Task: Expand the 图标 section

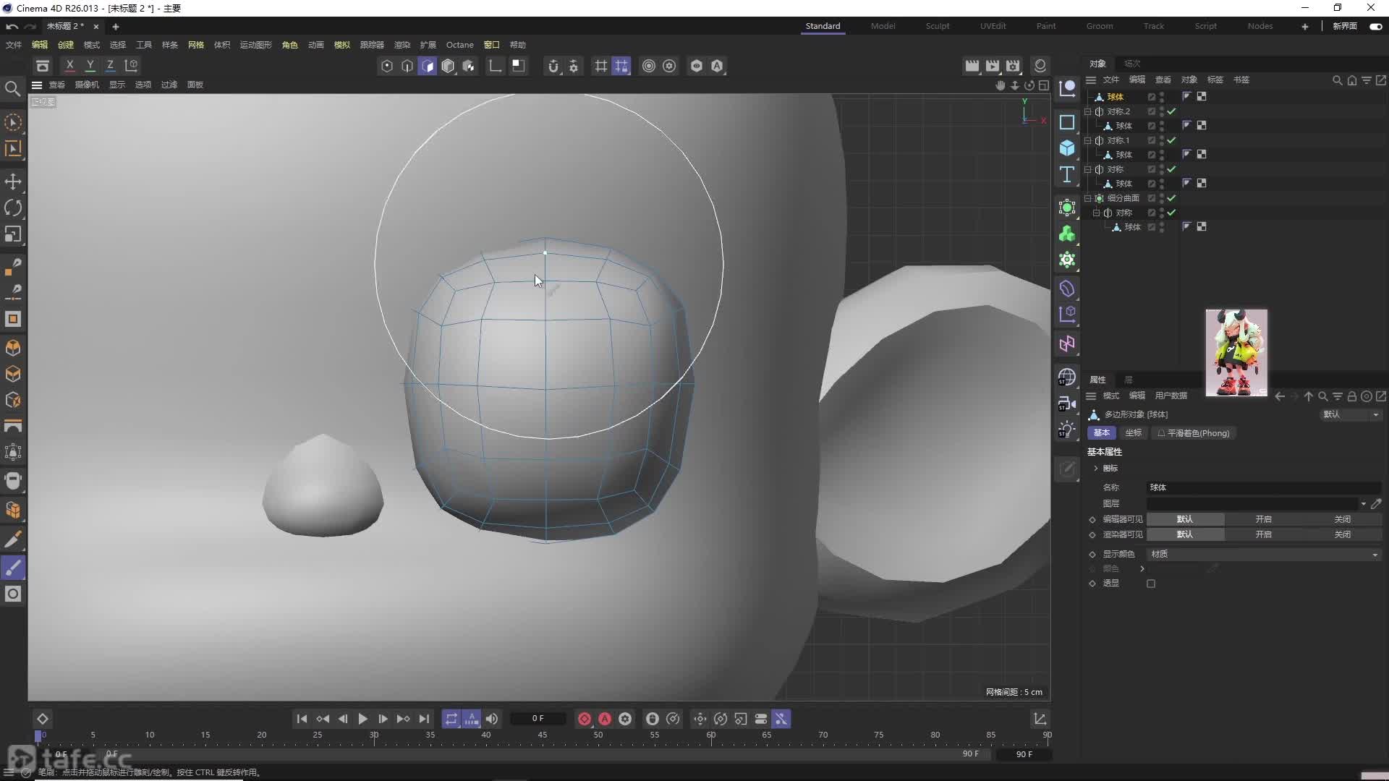Action: [x=1095, y=469]
